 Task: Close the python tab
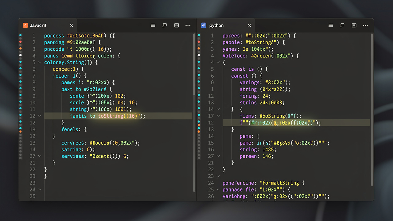tap(249, 25)
